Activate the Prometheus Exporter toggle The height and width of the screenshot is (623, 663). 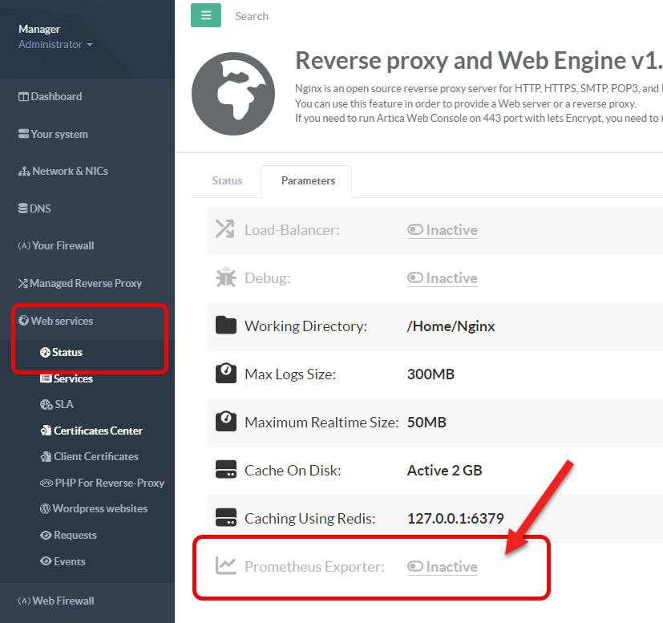tap(443, 567)
